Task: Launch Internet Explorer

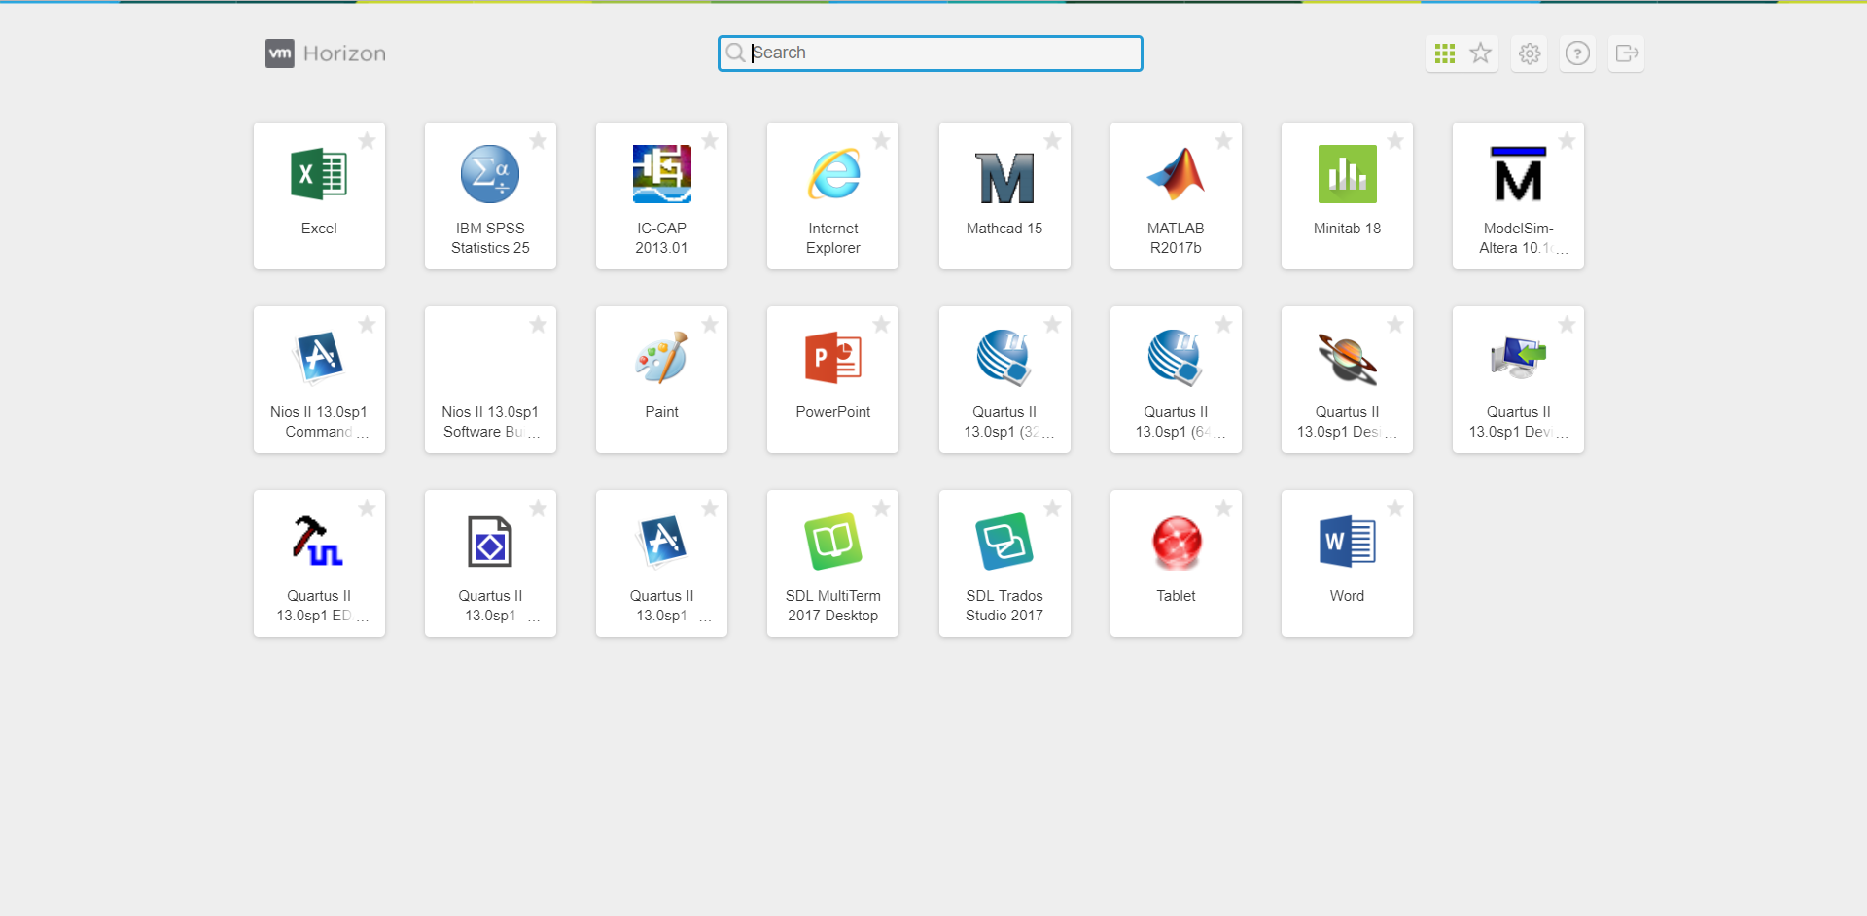Action: coord(833,176)
